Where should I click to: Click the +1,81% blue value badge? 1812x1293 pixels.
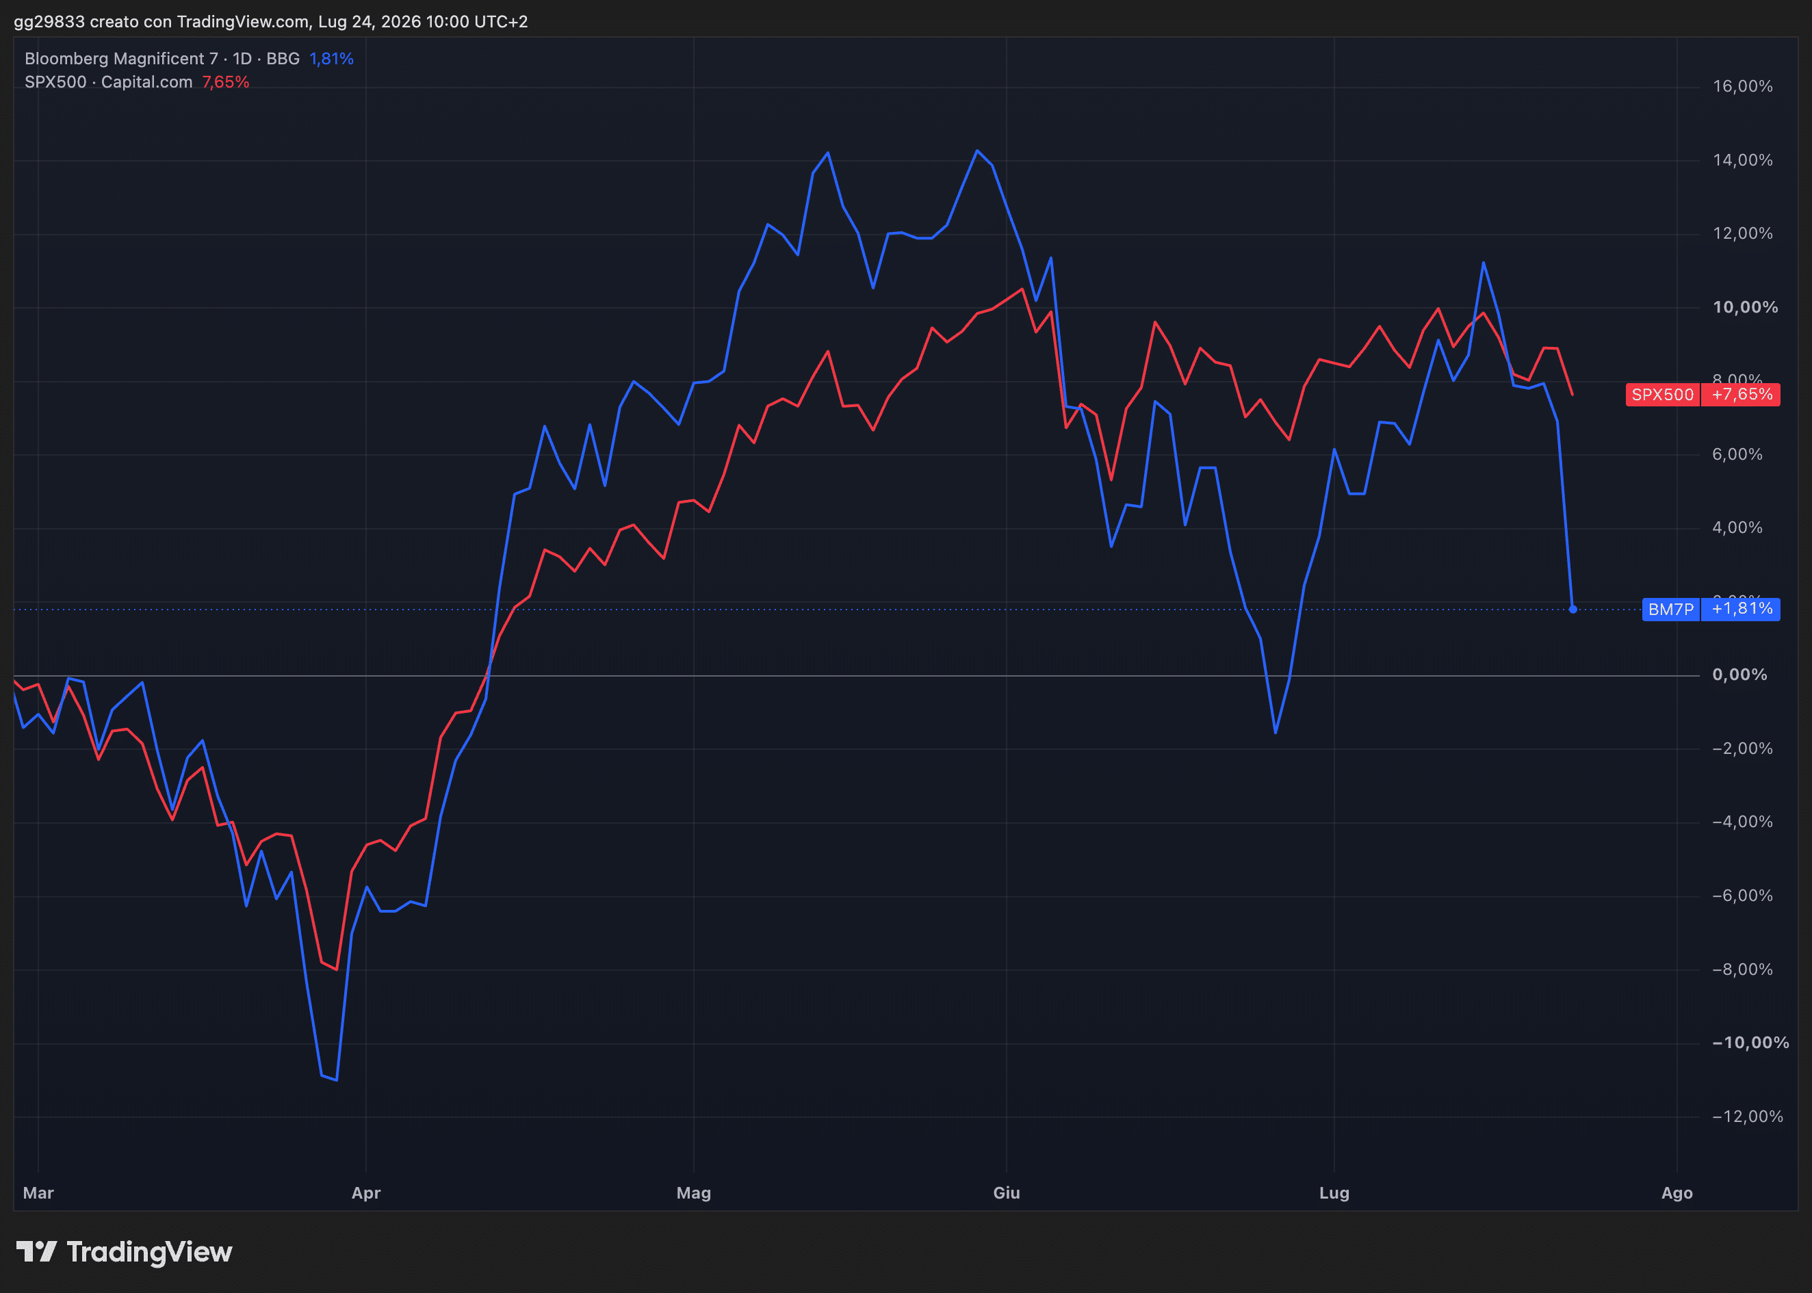point(1741,609)
